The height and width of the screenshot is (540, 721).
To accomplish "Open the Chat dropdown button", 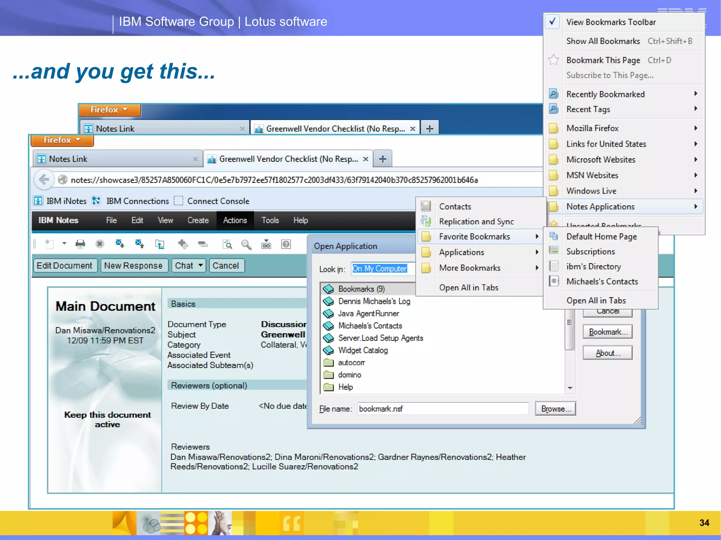I will pos(189,266).
